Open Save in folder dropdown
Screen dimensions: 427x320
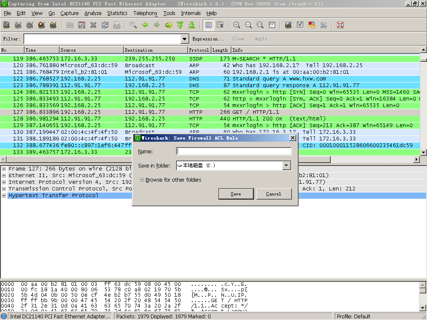286,165
